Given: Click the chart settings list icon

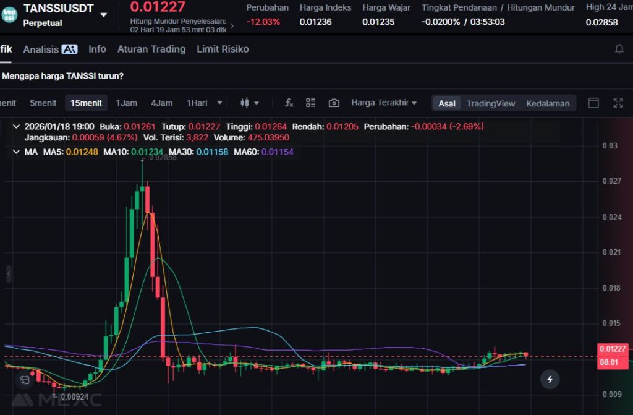Looking at the screenshot, I should pyautogui.click(x=310, y=103).
